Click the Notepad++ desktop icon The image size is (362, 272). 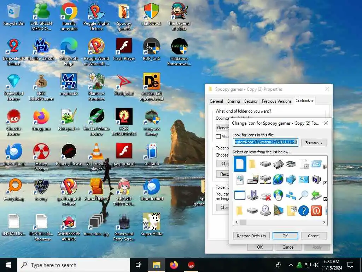coord(69,120)
